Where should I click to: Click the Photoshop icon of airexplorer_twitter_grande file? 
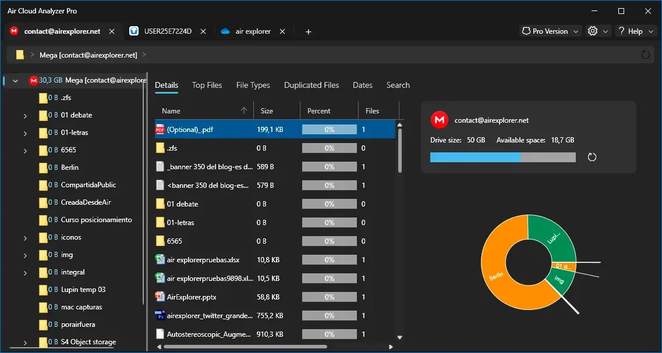click(x=160, y=315)
